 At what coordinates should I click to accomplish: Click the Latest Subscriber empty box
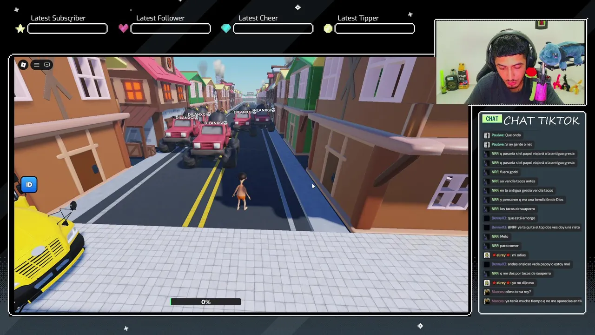(67, 29)
